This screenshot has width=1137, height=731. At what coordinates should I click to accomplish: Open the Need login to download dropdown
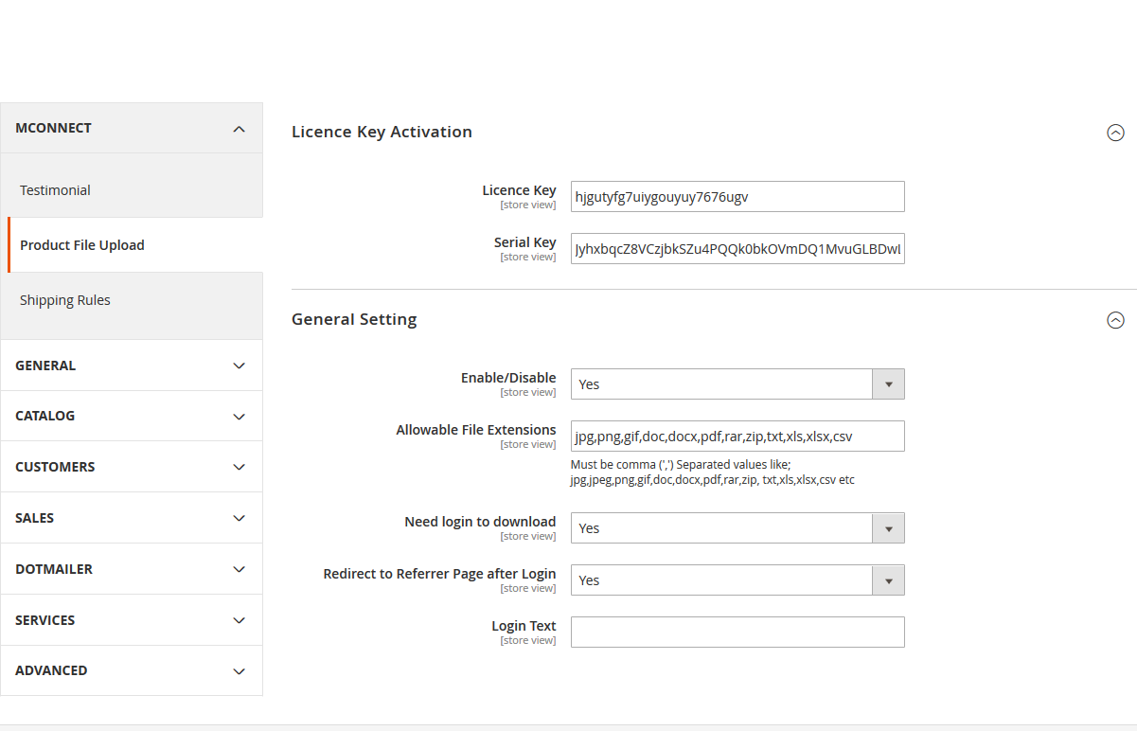pyautogui.click(x=737, y=528)
